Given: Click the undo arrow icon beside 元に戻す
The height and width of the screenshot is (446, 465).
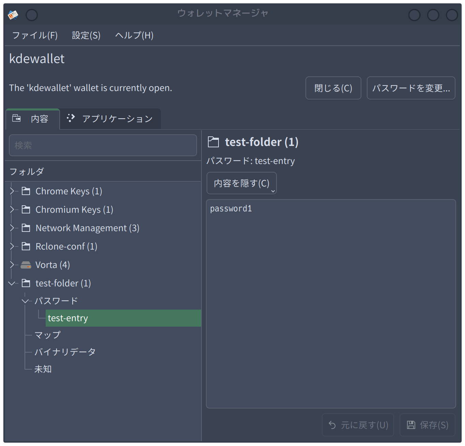Looking at the screenshot, I should [332, 425].
